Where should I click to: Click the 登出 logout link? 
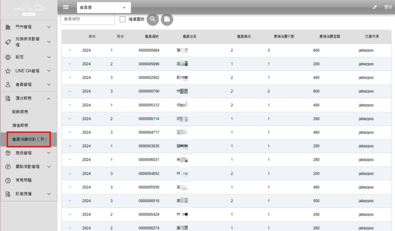[388, 7]
